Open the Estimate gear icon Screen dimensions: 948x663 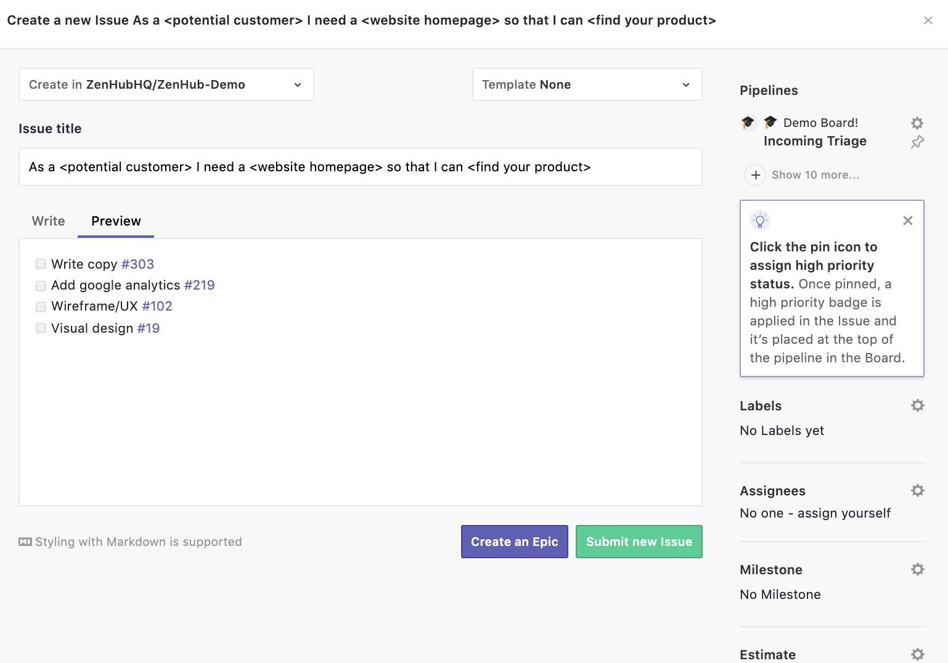[x=917, y=654]
